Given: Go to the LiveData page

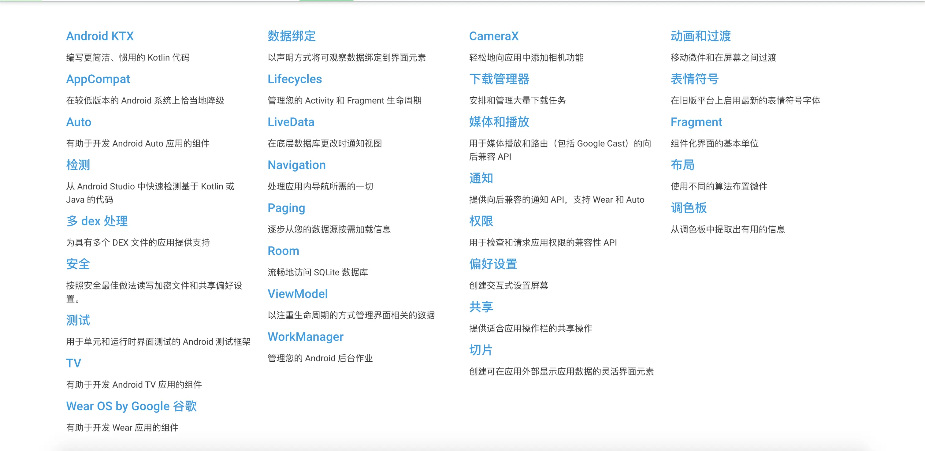Looking at the screenshot, I should point(291,122).
